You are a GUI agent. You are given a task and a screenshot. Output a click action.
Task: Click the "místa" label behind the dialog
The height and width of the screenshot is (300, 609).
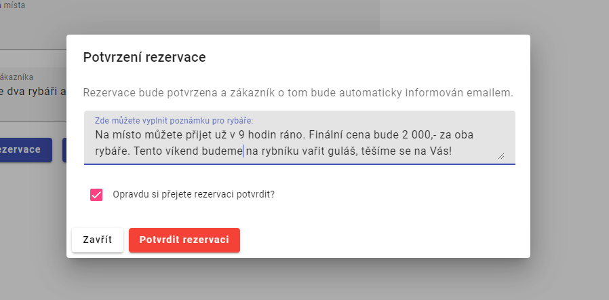click(15, 6)
